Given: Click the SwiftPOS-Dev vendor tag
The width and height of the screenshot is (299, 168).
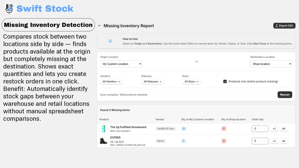Looking at the screenshot, I should pyautogui.click(x=166, y=129).
